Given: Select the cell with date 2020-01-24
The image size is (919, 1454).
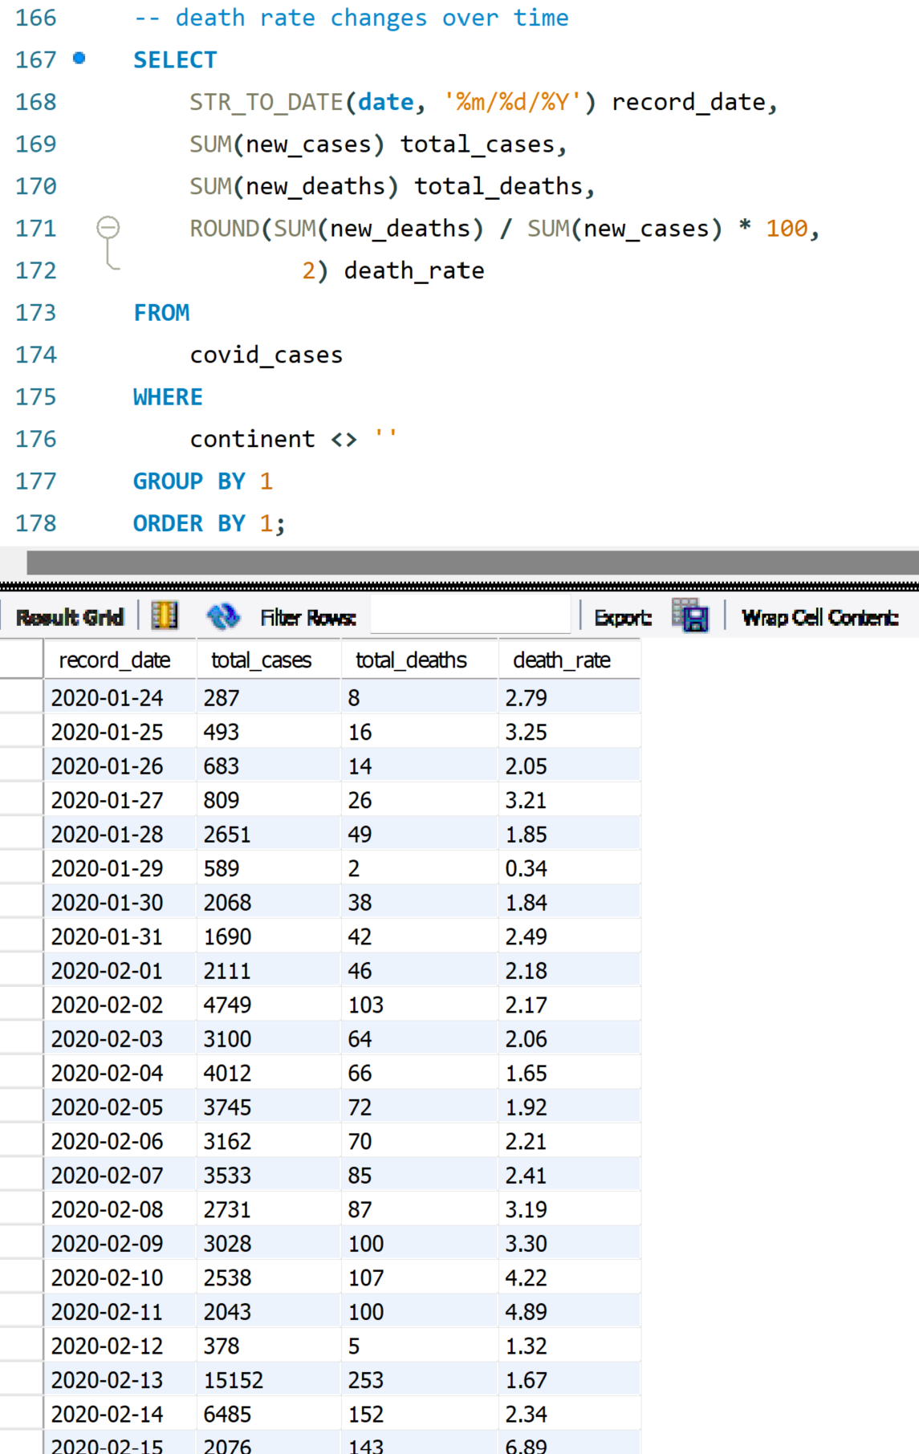Looking at the screenshot, I should (x=108, y=697).
